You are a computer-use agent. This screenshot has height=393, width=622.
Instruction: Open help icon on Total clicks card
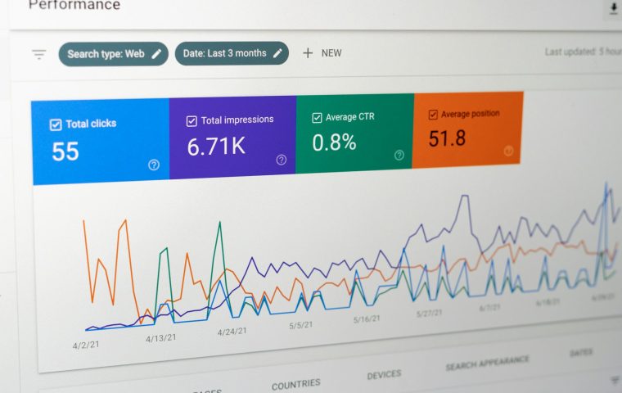pyautogui.click(x=154, y=165)
